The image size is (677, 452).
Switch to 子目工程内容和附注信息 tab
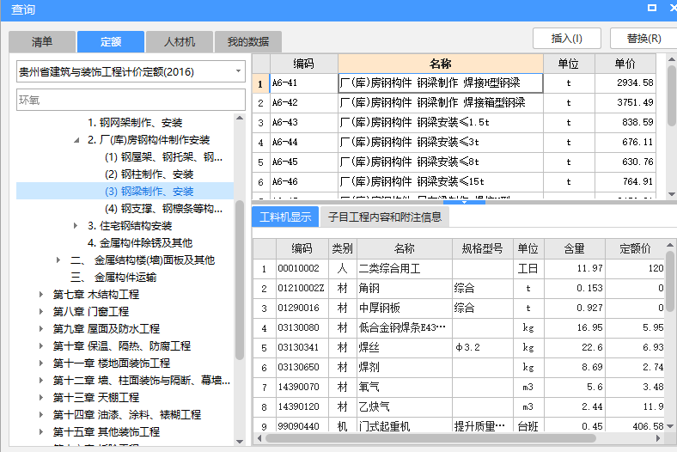(x=385, y=217)
